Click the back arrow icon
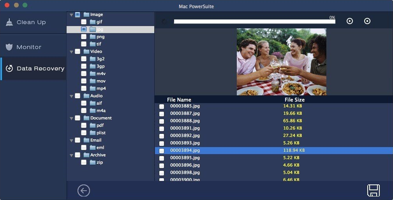Viewport: 393px width, 200px height. [84, 191]
